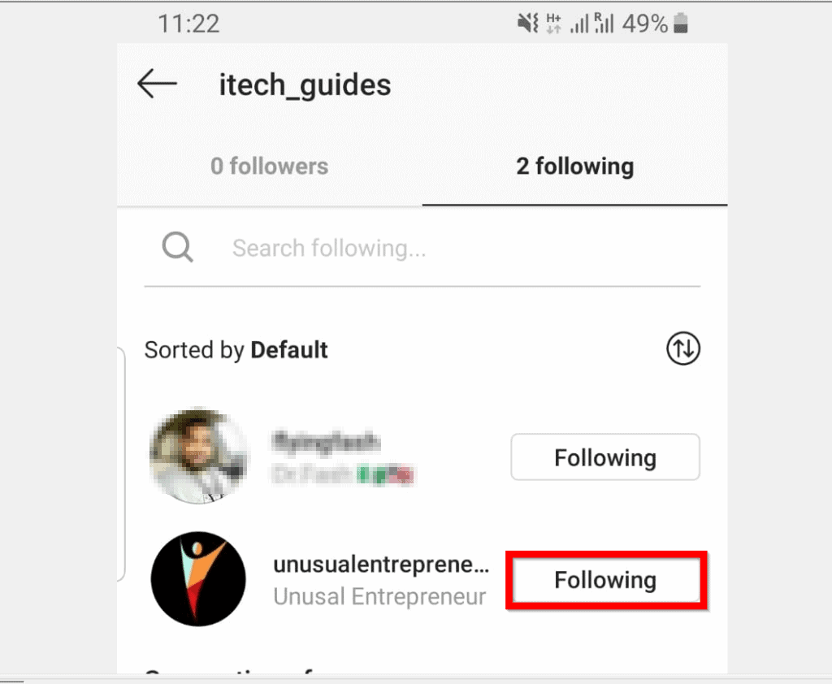Open flyingtech's profile picture
832x684 pixels.
198,455
